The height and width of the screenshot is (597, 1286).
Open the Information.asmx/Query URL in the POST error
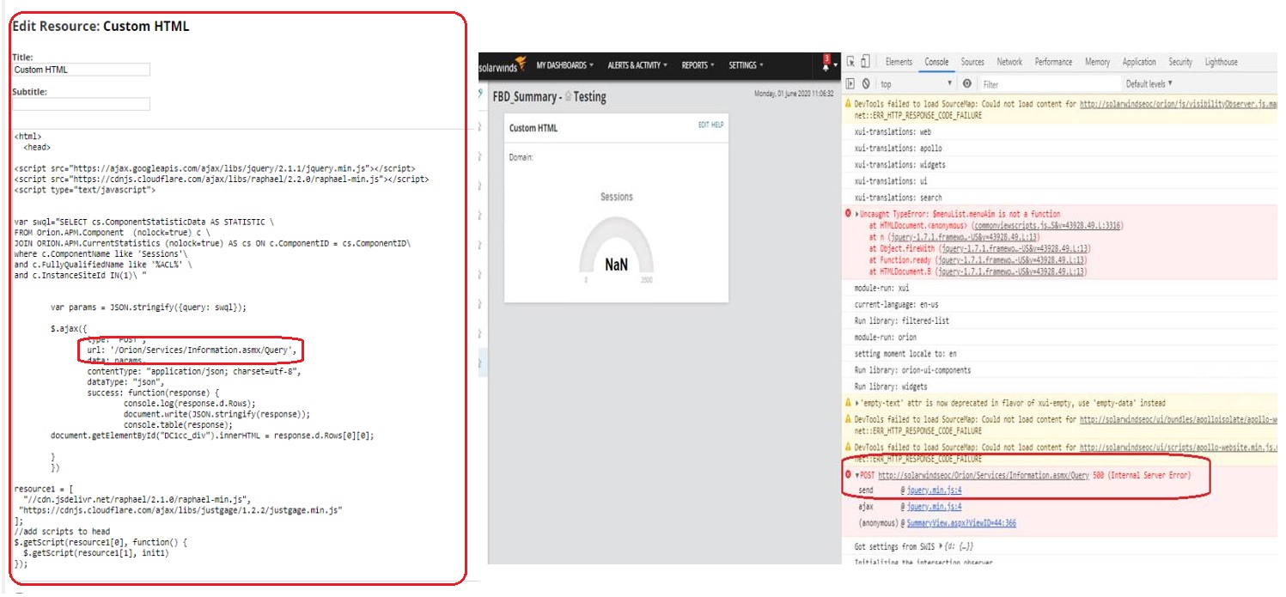984,475
